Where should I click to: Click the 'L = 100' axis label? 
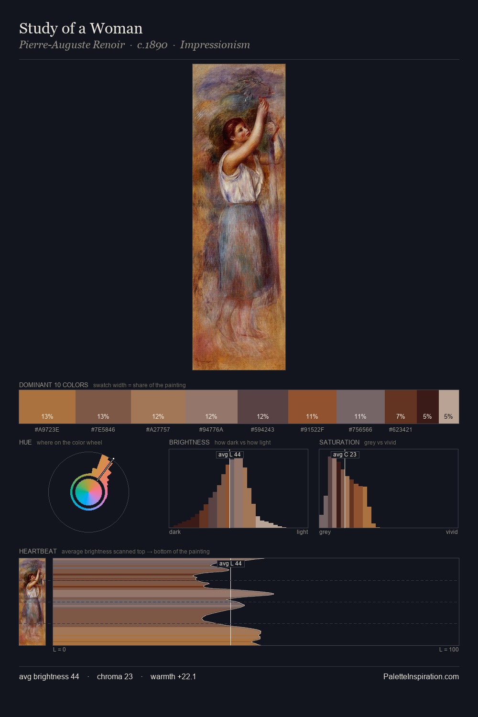pyautogui.click(x=449, y=650)
